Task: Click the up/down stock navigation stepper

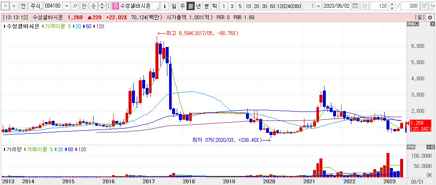Action: click(102, 6)
